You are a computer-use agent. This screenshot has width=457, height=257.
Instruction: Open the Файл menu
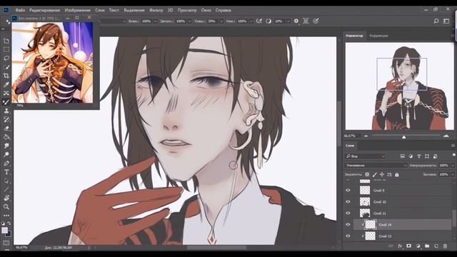(x=20, y=10)
